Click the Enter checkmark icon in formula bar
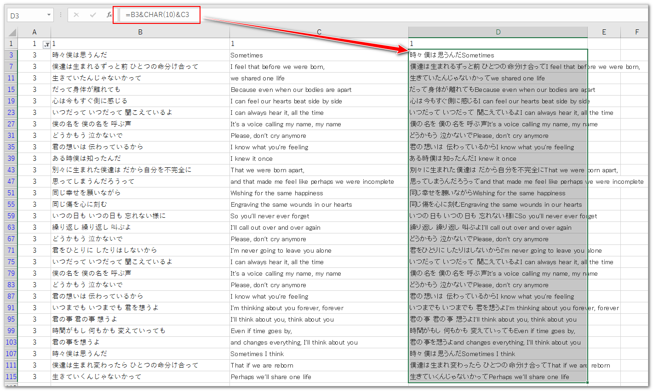This screenshot has width=653, height=391. tap(93, 15)
